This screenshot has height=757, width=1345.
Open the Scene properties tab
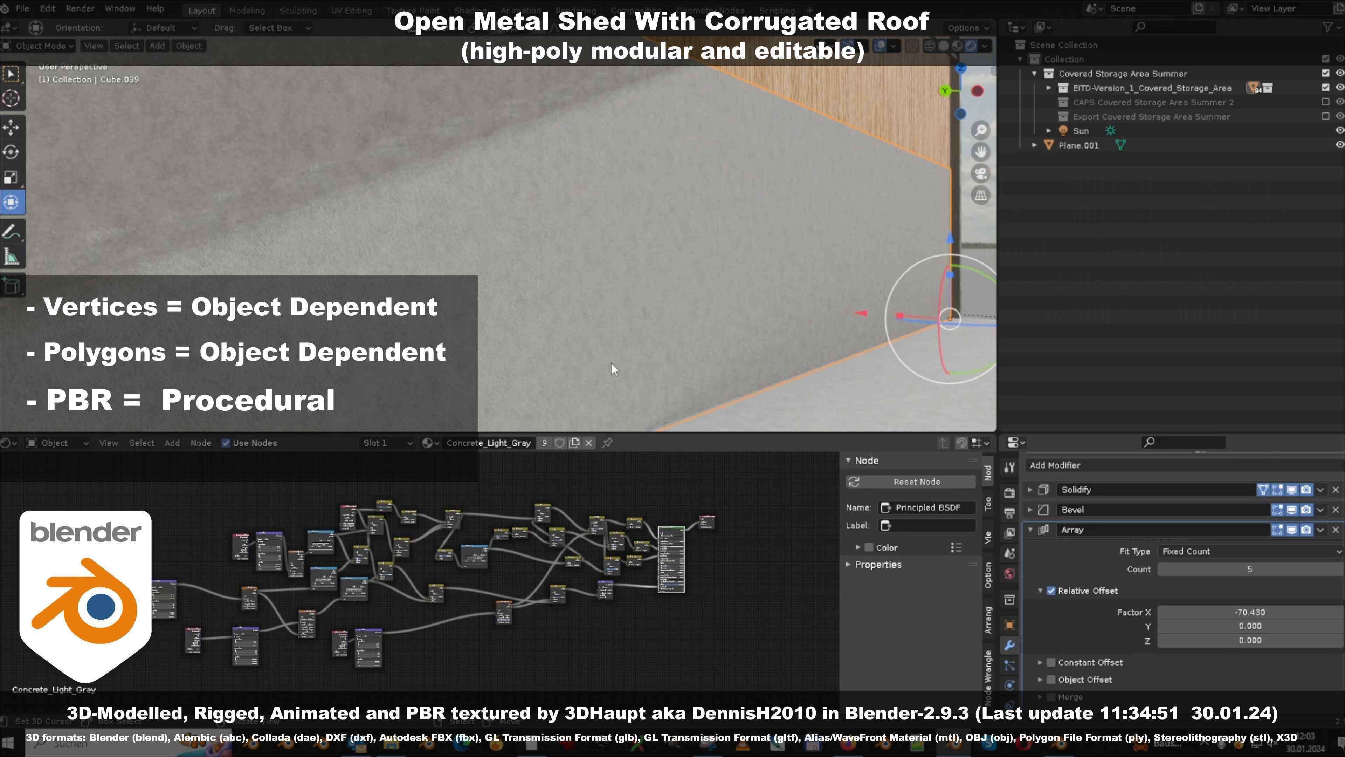[x=1009, y=553]
